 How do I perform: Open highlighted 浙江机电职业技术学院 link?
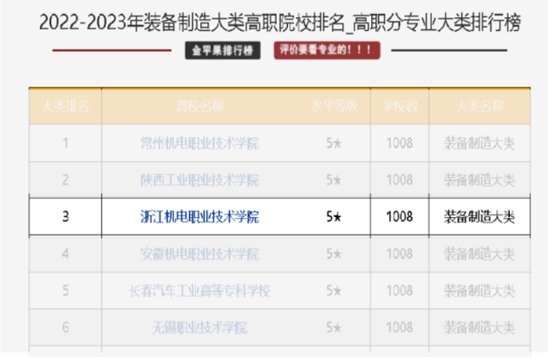(199, 217)
